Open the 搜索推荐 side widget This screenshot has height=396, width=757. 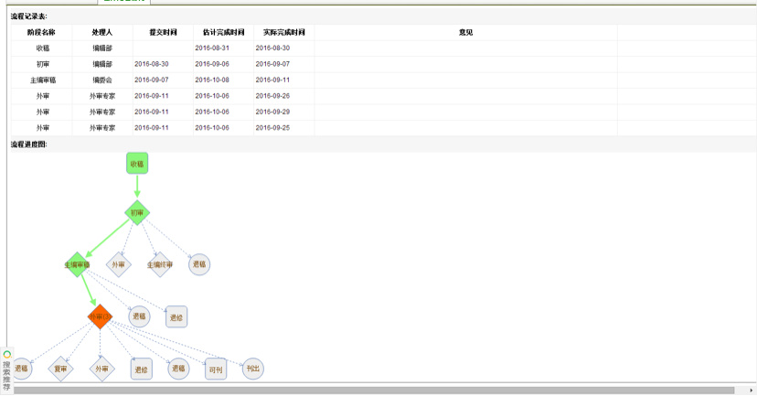pyautogui.click(x=6, y=369)
